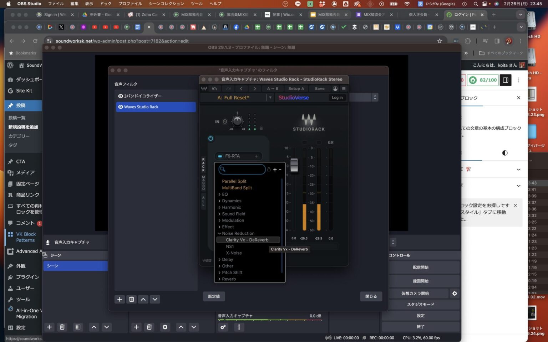548x342 pixels.
Task: Click the undo arrow in StudioRack toolbar
Action: click(x=214, y=88)
